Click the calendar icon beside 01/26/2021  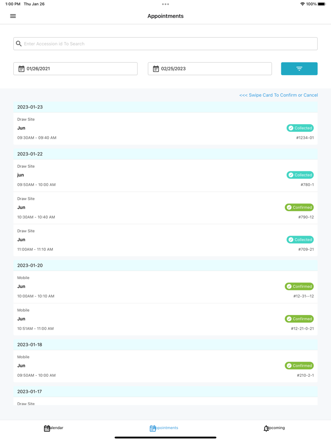[21, 68]
